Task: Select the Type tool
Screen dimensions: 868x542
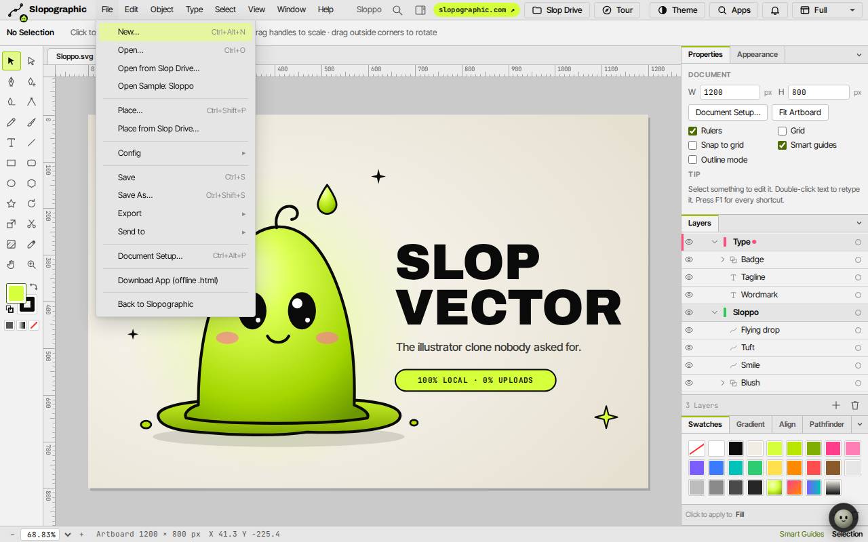Action: point(11,142)
